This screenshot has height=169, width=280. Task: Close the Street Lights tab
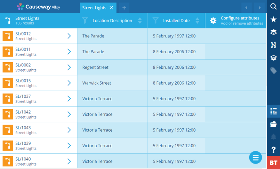click(111, 8)
